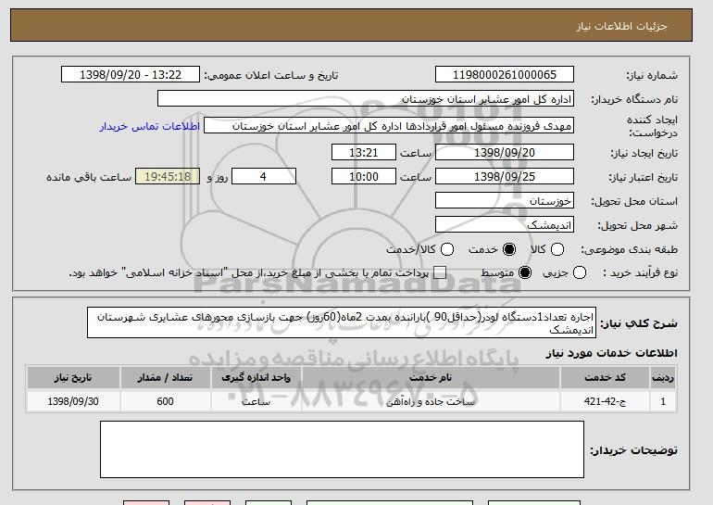Click the تاریخ نیاز column header
Viewport: 713px width, 505px height.
[73, 378]
